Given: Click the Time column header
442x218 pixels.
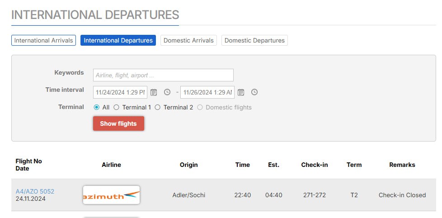Looking at the screenshot, I should 243,165.
